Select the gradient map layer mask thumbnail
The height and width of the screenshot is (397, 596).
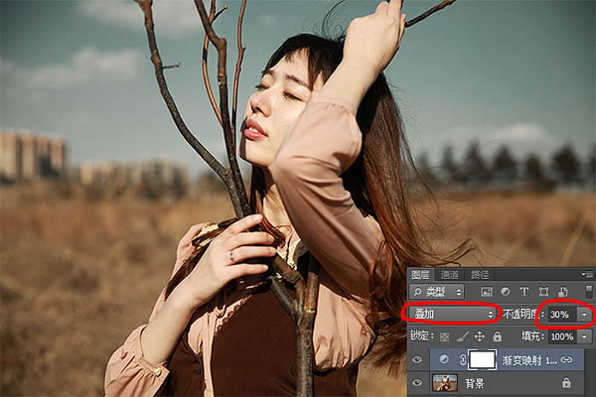(483, 359)
